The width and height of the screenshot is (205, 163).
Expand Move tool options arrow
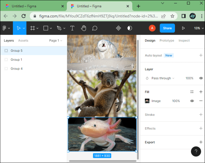24,28
